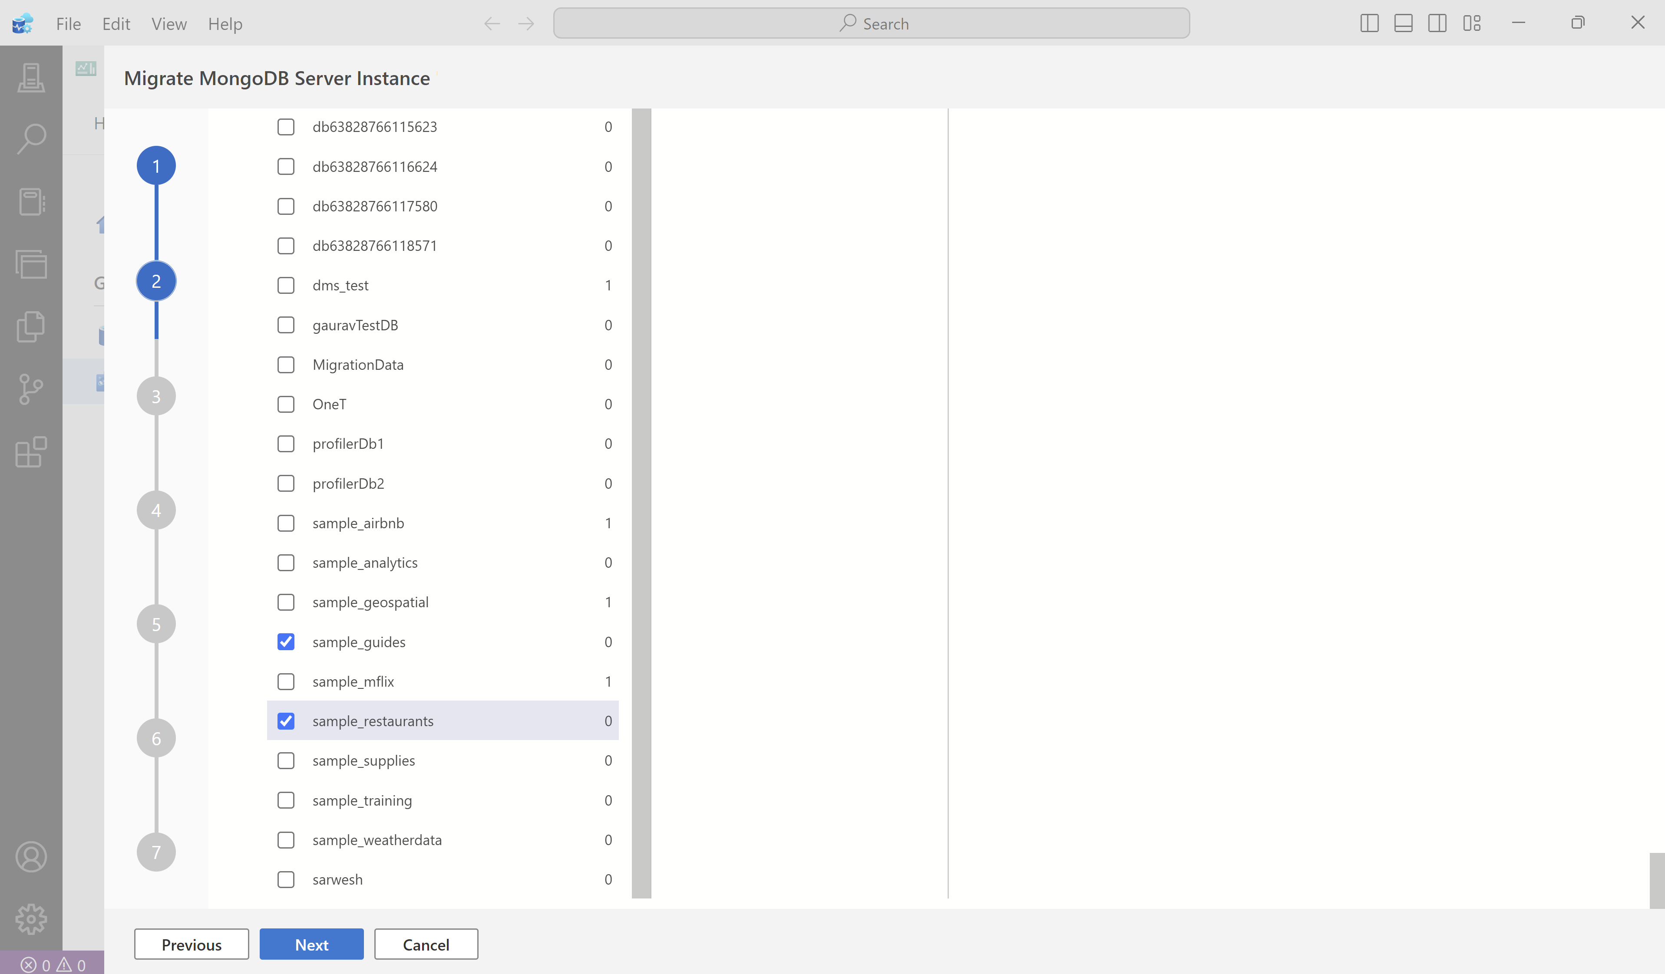This screenshot has height=974, width=1665.
Task: Open the Search view in the sidebar
Action: [30, 137]
